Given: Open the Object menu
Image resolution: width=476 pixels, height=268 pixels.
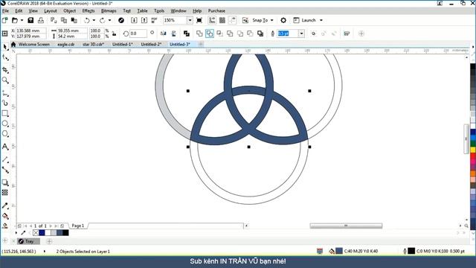Looking at the screenshot, I should pyautogui.click(x=69, y=10).
